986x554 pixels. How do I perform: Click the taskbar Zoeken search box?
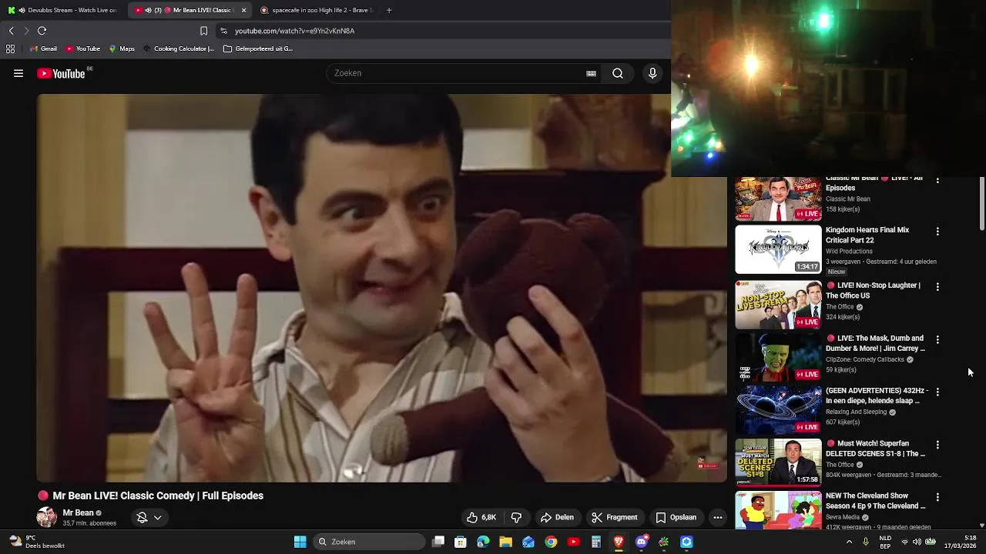click(370, 542)
